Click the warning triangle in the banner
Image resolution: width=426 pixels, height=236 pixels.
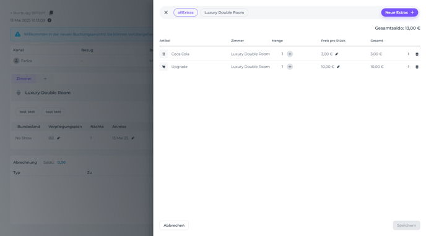[18, 34]
